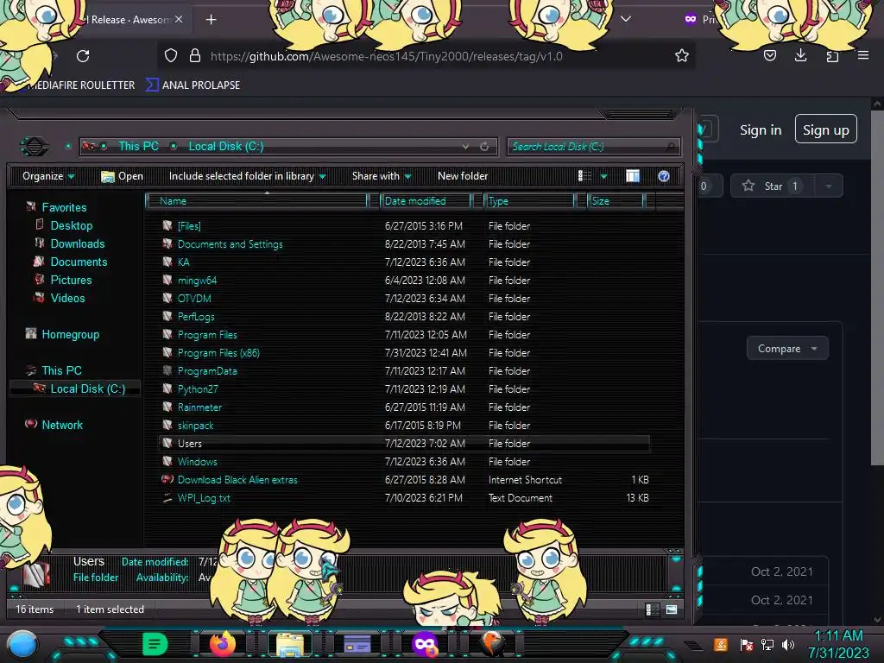Click the Explorer back navigation button
This screenshot has width=884, height=663.
tap(35, 147)
